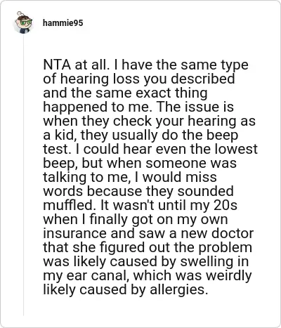The width and height of the screenshot is (281, 328).
Task: Click the word "muffled" in the comment
Action: coord(70,205)
